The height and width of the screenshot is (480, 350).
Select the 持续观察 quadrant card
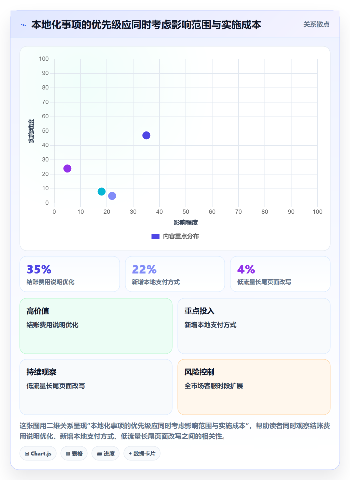point(96,387)
